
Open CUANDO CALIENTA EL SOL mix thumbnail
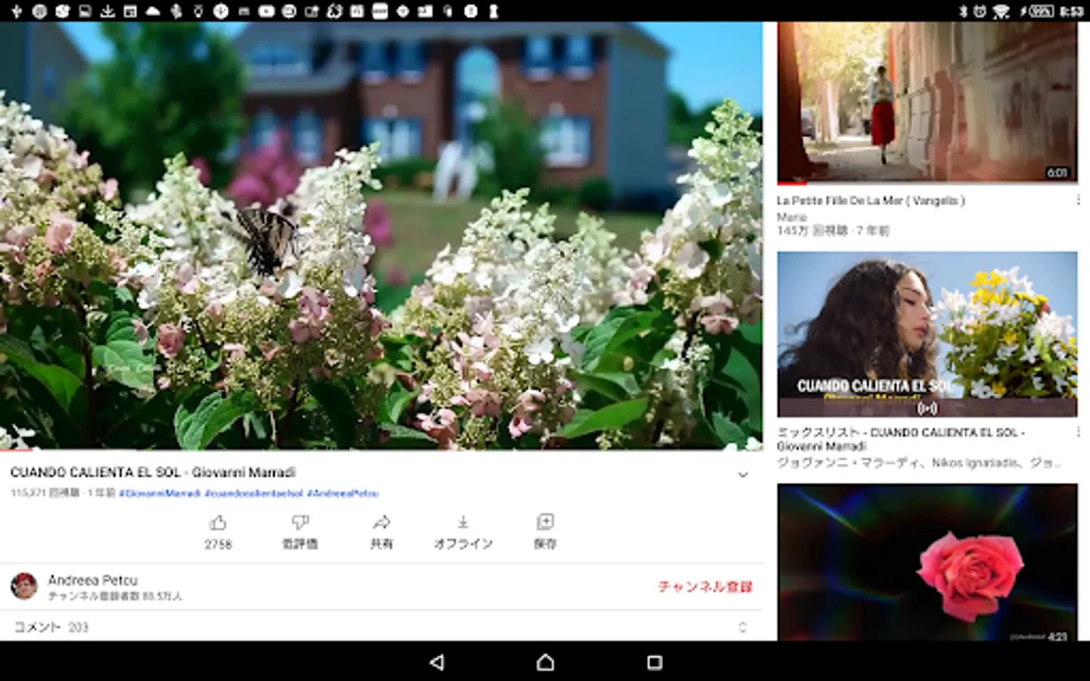pyautogui.click(x=927, y=334)
